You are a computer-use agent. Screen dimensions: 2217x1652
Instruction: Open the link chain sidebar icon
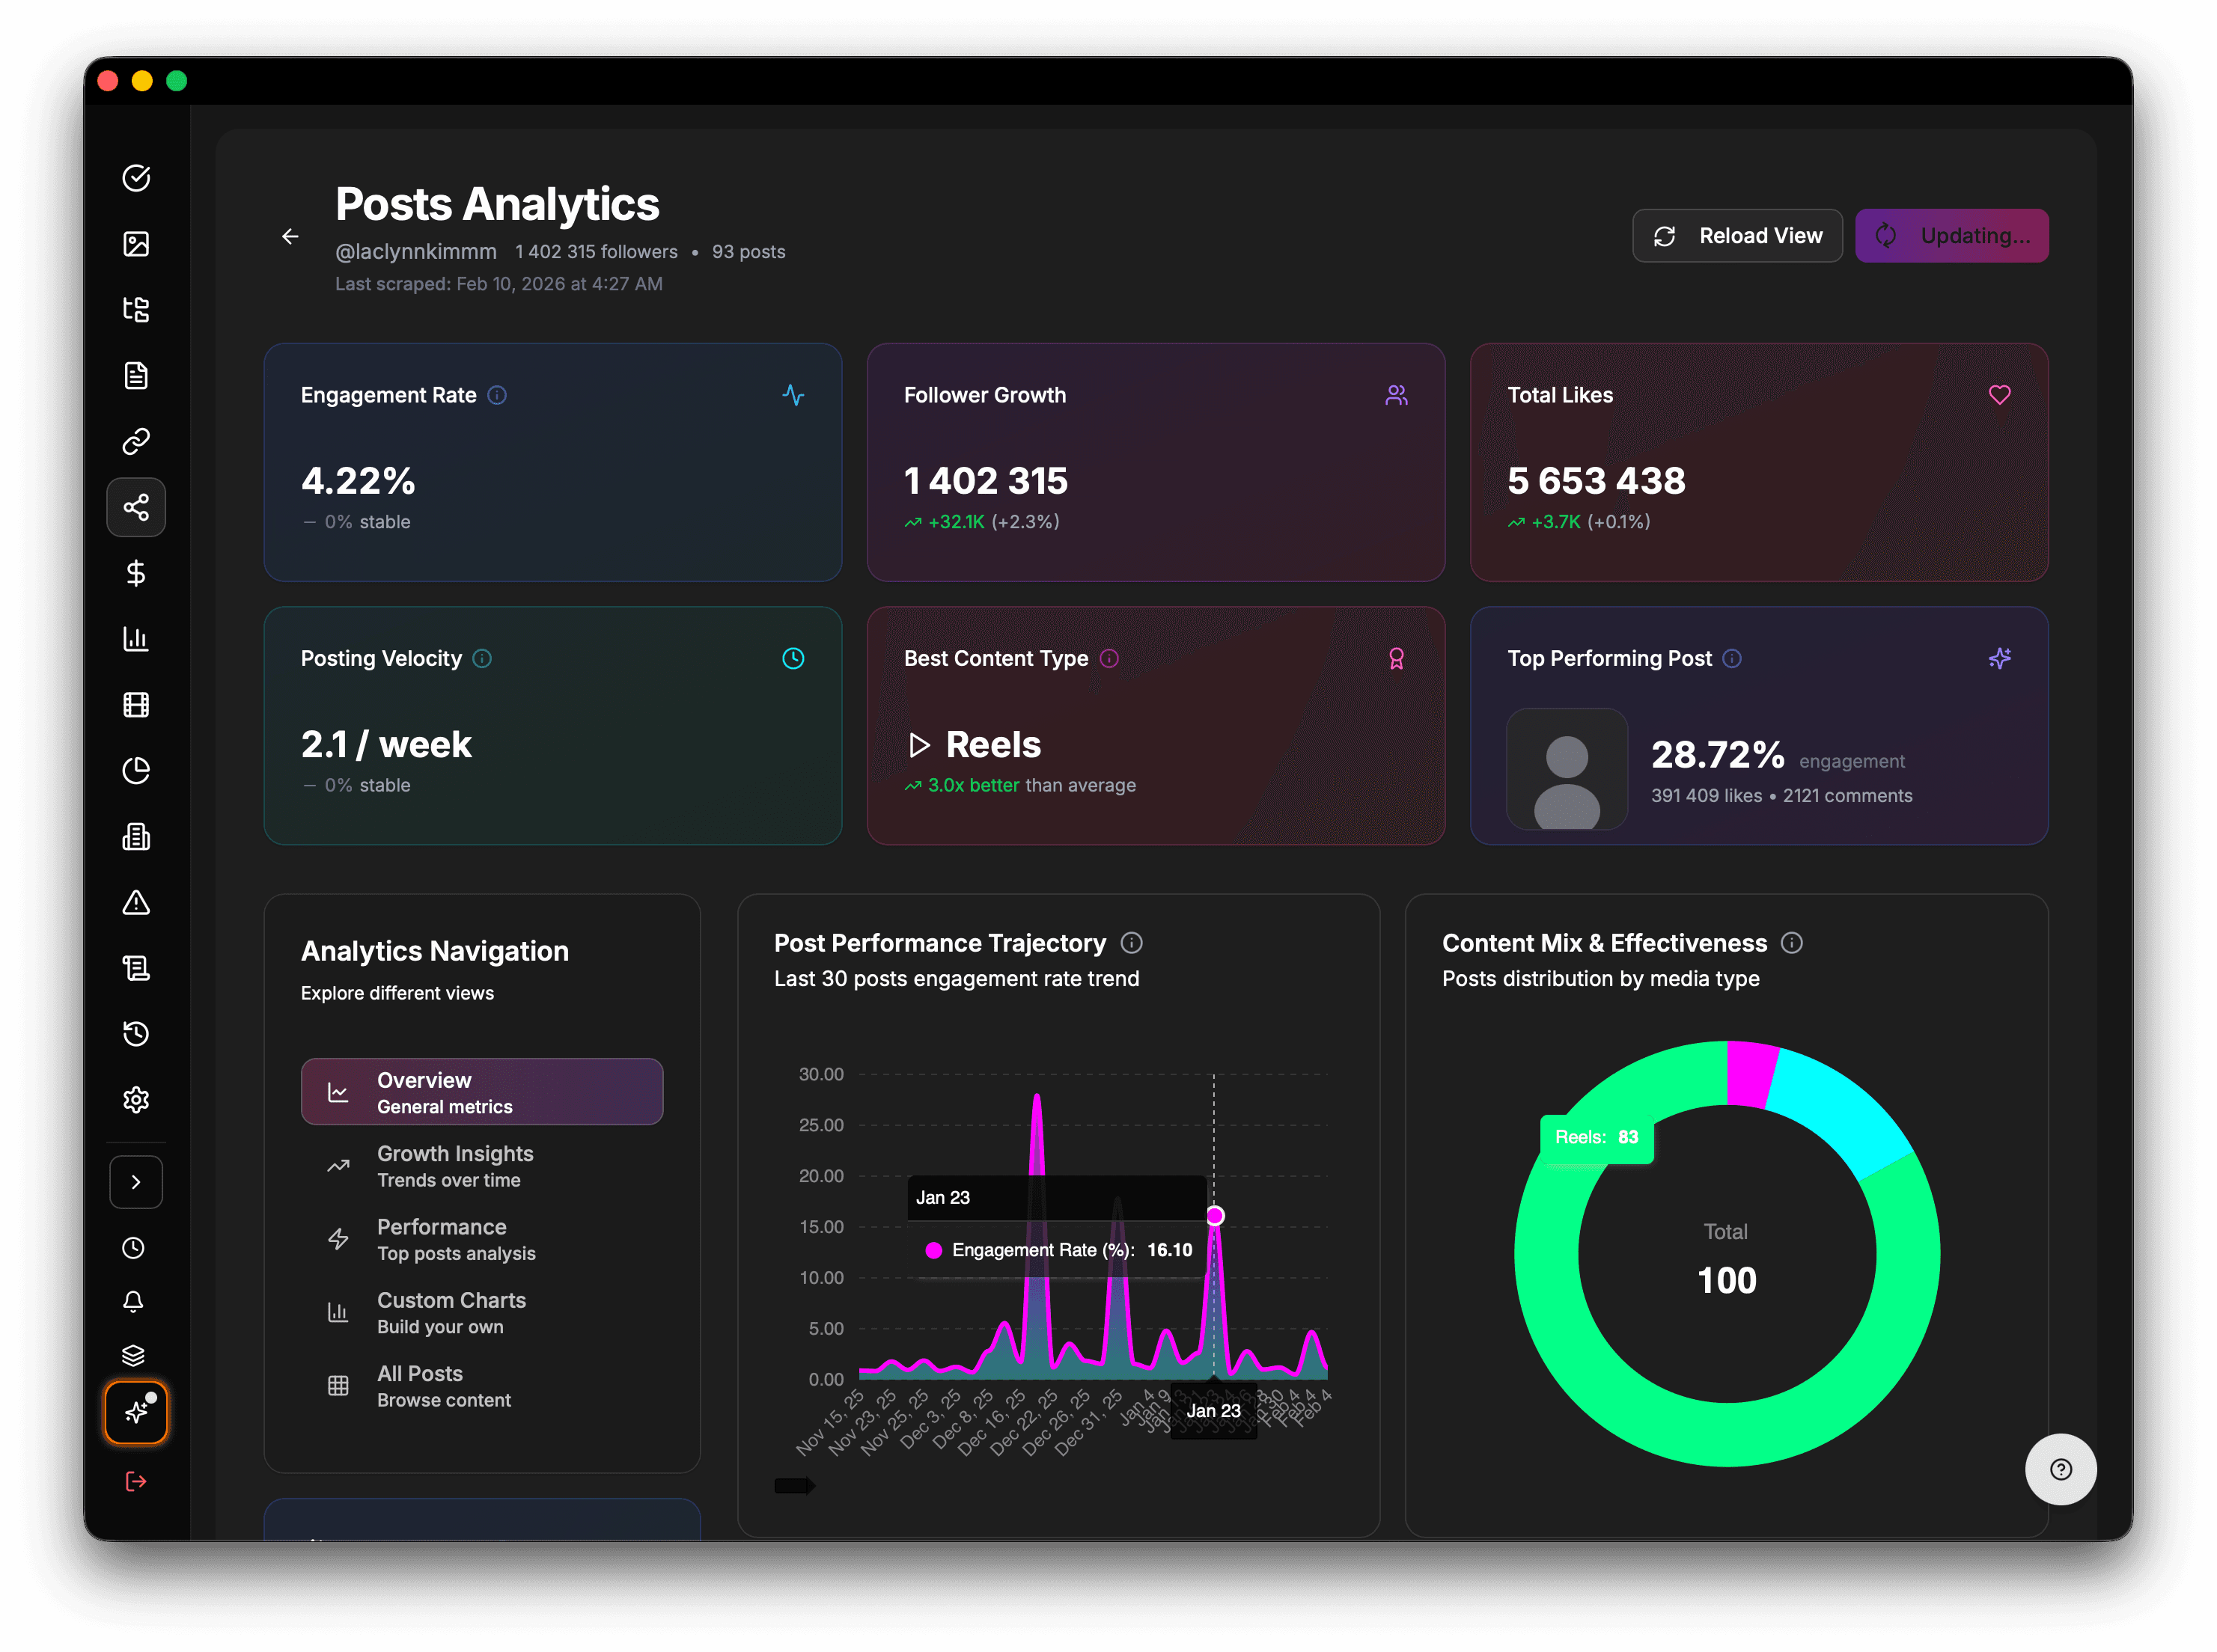[x=136, y=441]
